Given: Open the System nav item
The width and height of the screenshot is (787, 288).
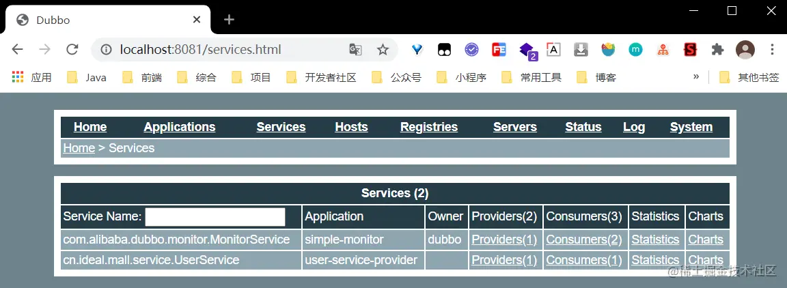Looking at the screenshot, I should click(x=691, y=127).
